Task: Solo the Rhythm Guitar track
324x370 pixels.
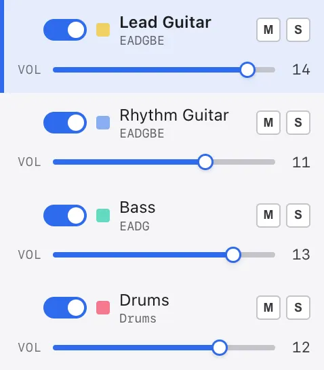Action: click(298, 123)
